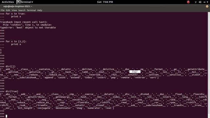This screenshot has width=210, height=118.
Task: Open the network status icon
Action: [196, 2]
